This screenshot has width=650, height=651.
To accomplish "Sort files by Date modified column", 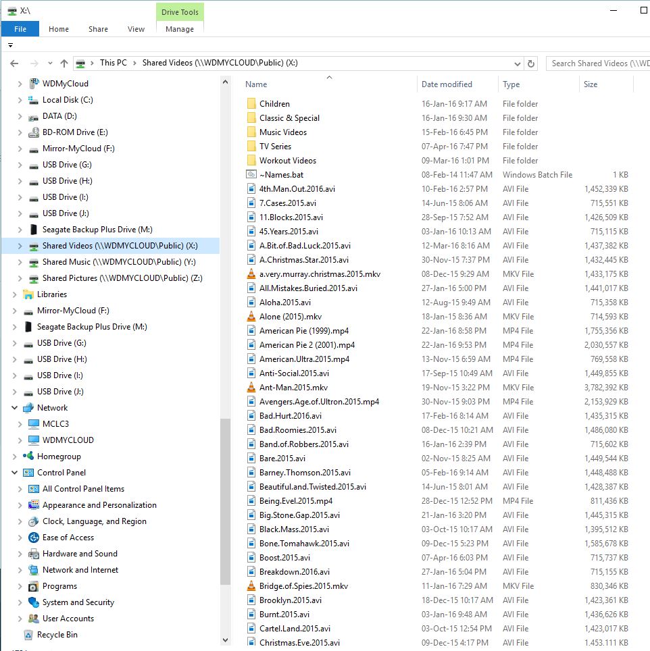I will 447,84.
